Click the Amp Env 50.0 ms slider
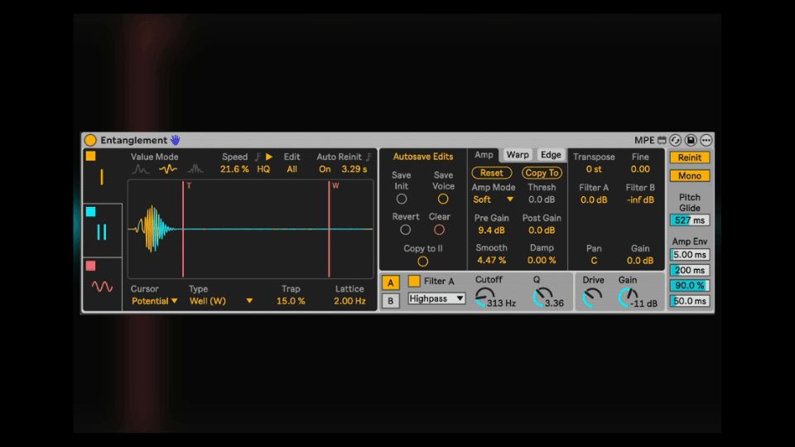This screenshot has height=447, width=795. click(690, 301)
